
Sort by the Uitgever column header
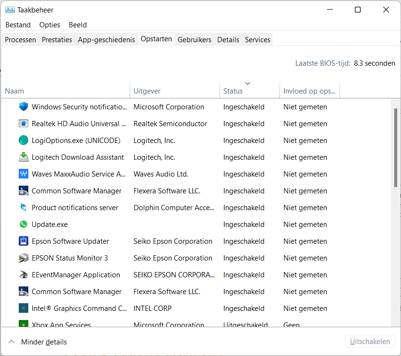(x=175, y=91)
